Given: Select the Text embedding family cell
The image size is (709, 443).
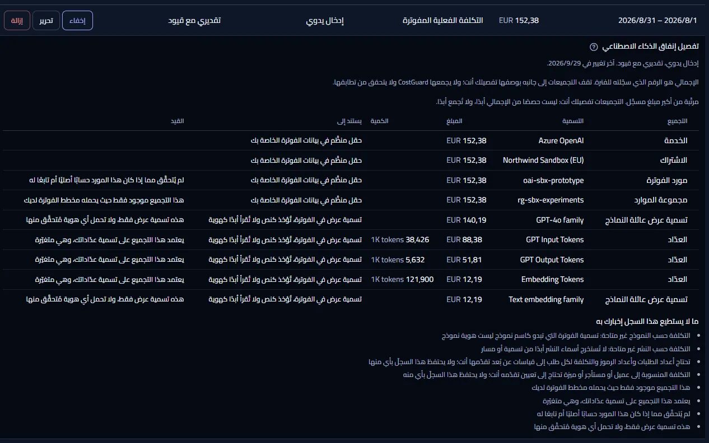Looking at the screenshot, I should (x=546, y=299).
